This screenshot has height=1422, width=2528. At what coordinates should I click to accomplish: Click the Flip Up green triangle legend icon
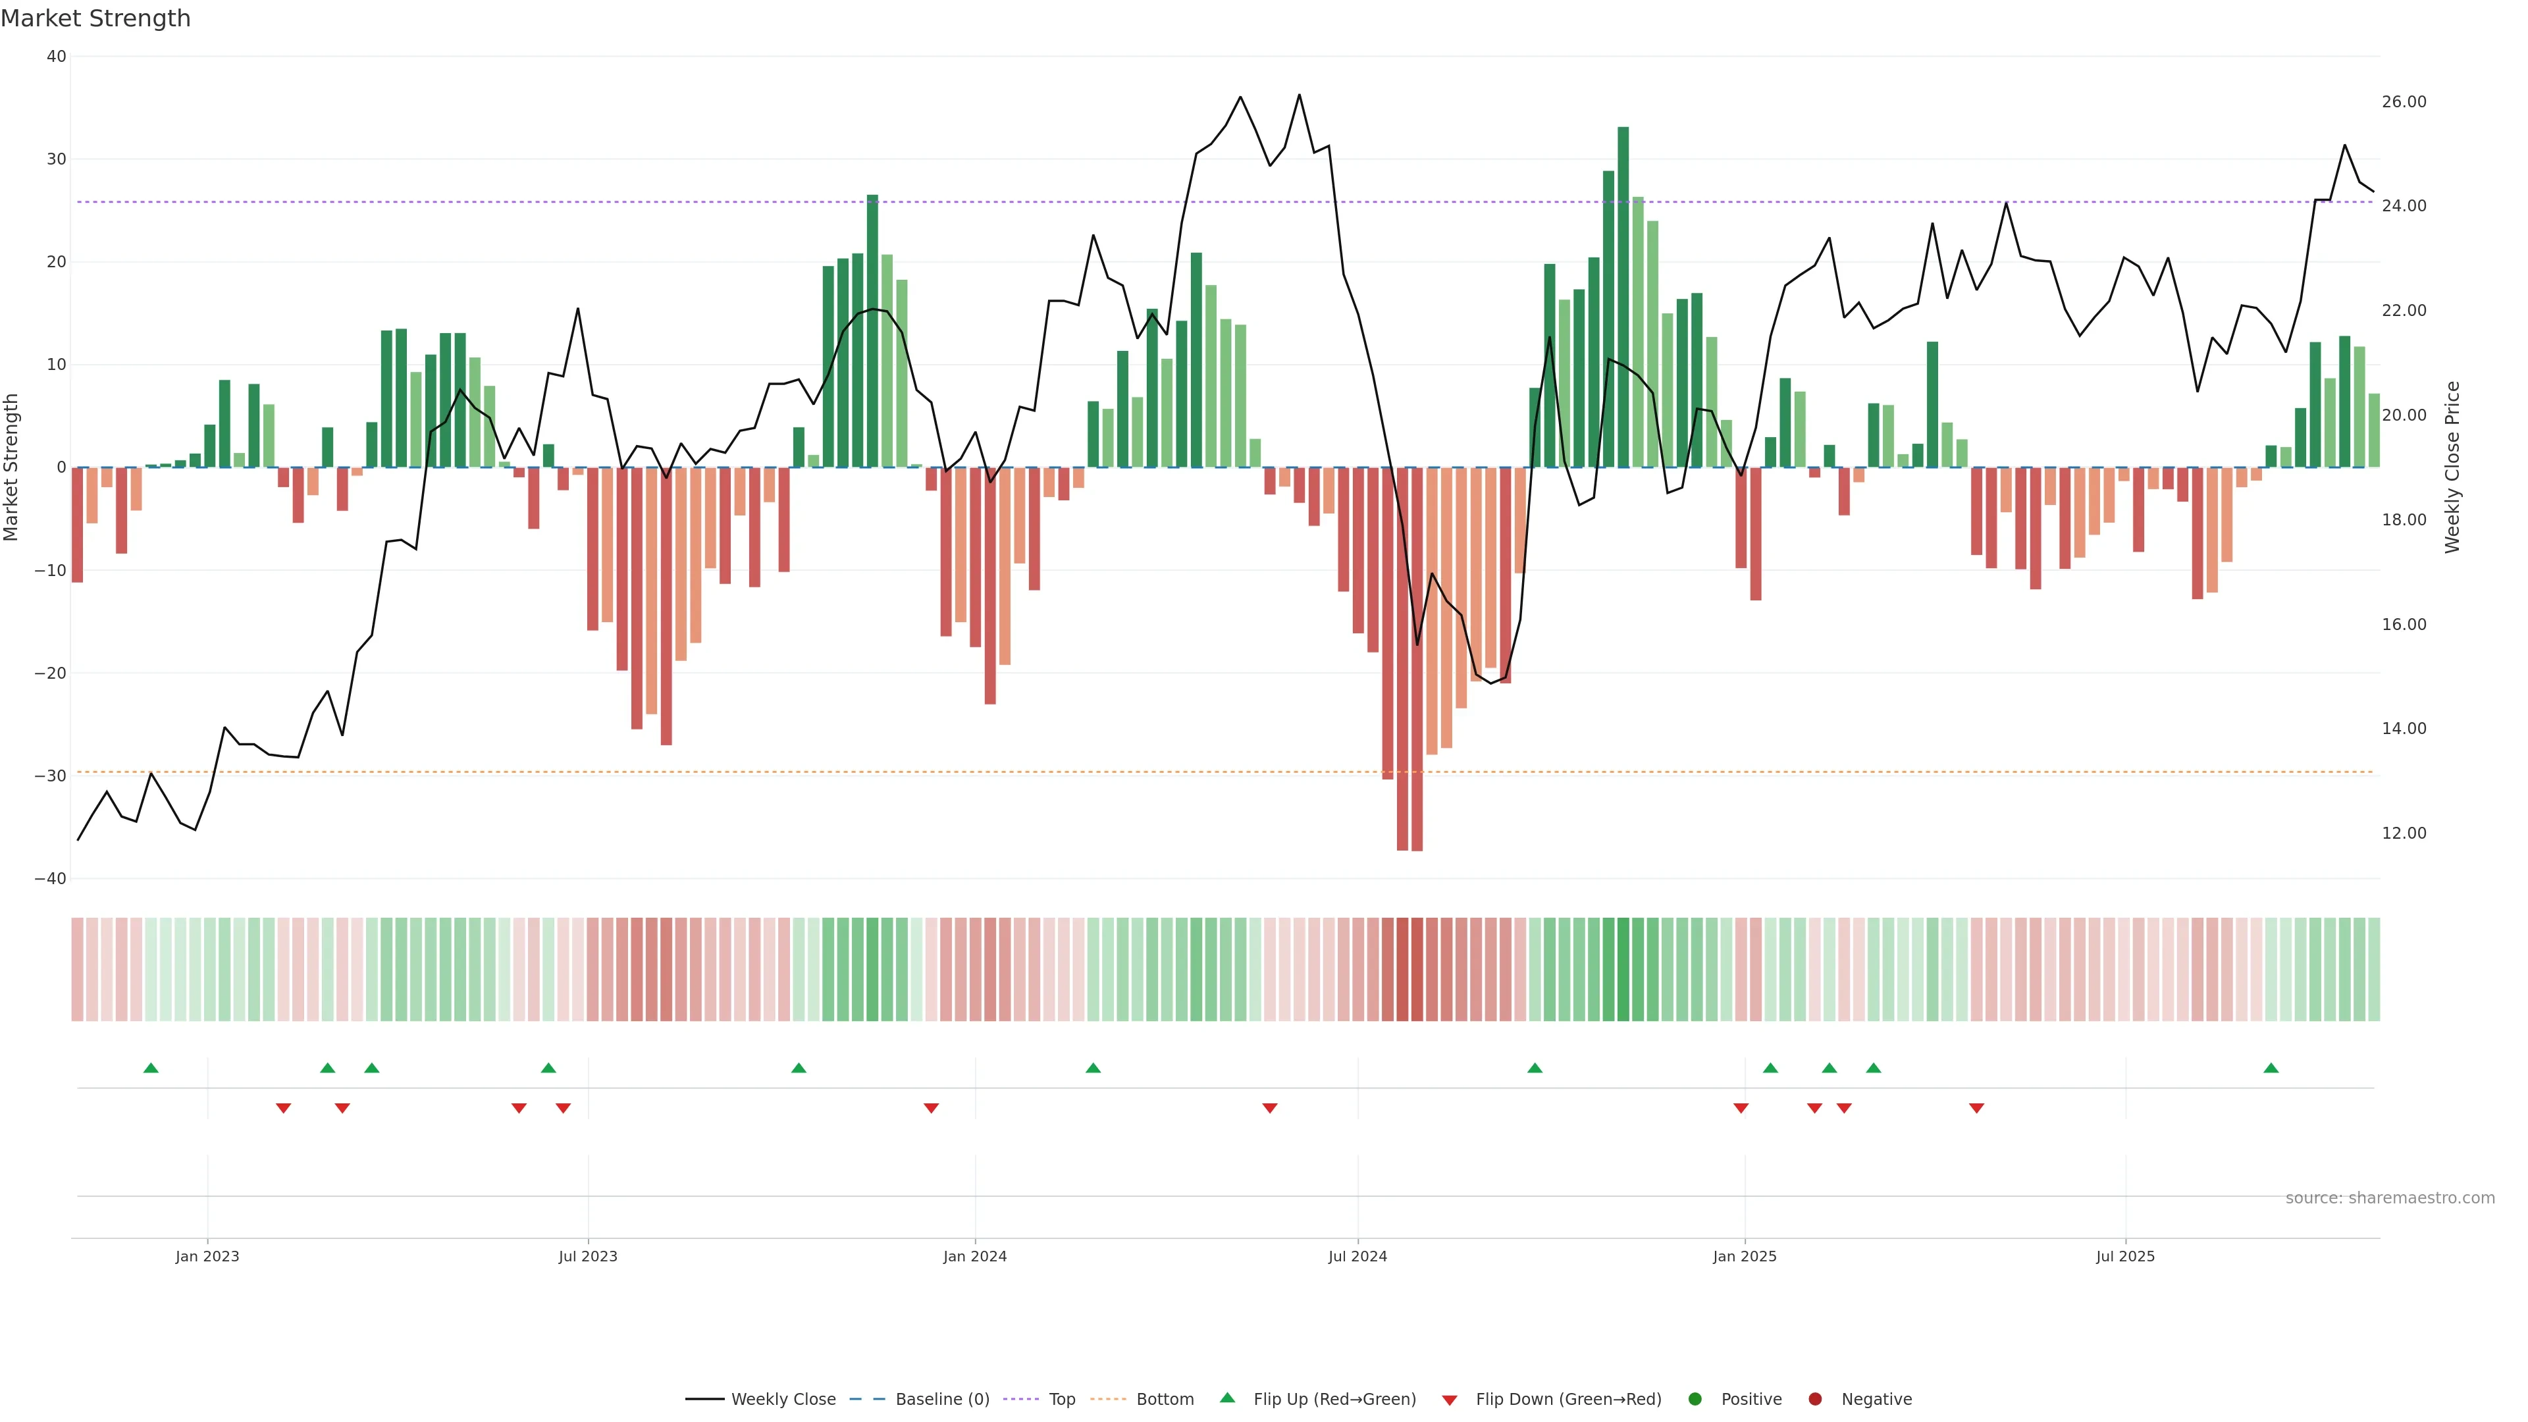point(1226,1398)
